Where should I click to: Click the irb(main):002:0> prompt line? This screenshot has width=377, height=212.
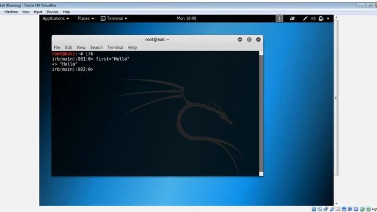[x=72, y=69]
